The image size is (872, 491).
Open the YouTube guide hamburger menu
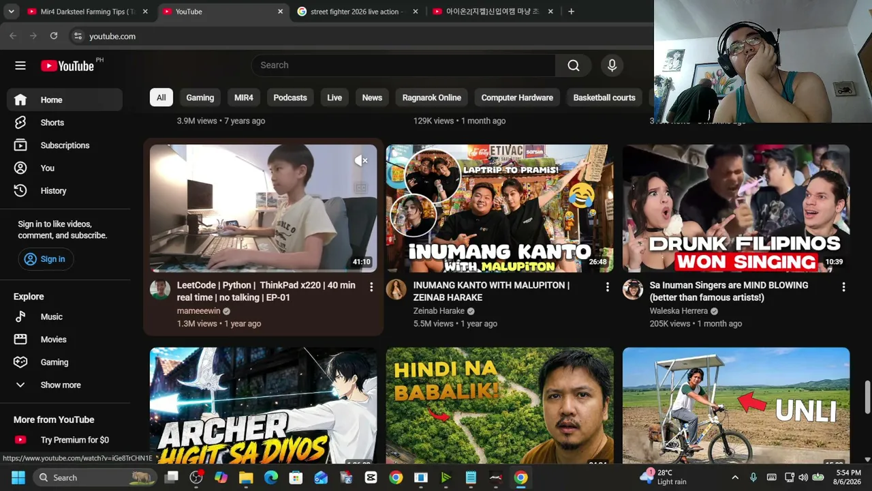tap(20, 65)
